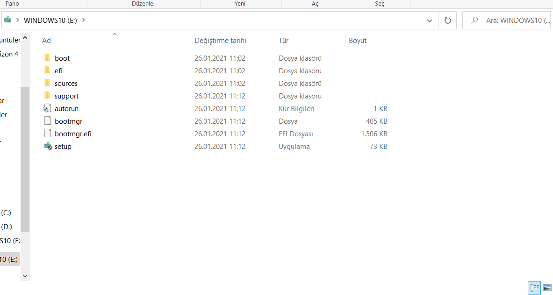Screen dimensions: 553x295
Task: Click the setup application icon
Action: click(48, 146)
